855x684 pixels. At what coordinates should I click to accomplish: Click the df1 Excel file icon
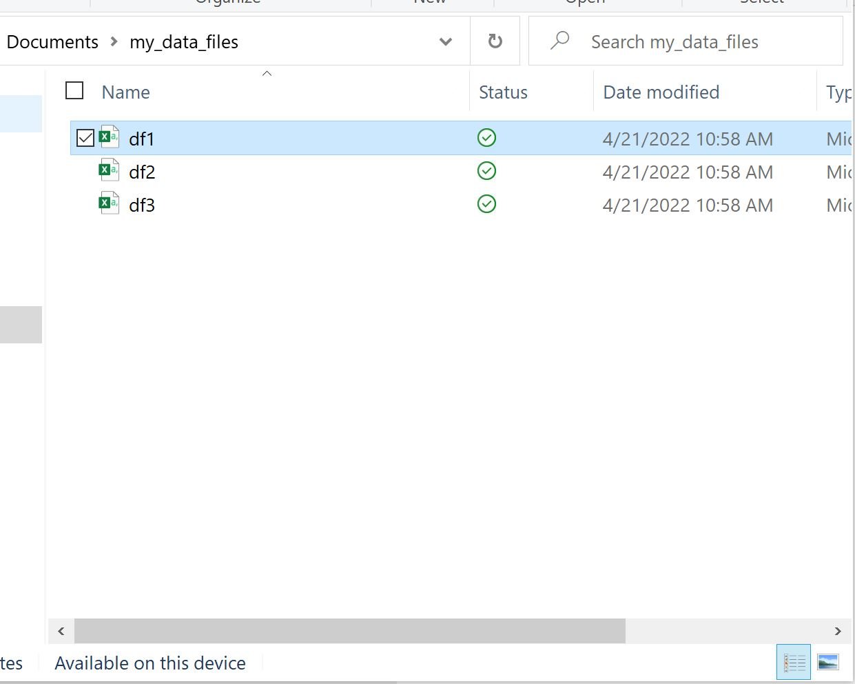(109, 137)
